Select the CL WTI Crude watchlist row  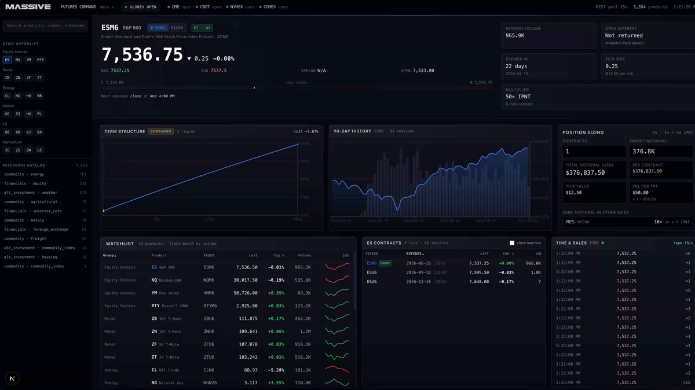(x=227, y=370)
